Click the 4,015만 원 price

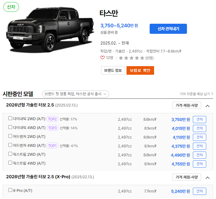pyautogui.click(x=181, y=128)
